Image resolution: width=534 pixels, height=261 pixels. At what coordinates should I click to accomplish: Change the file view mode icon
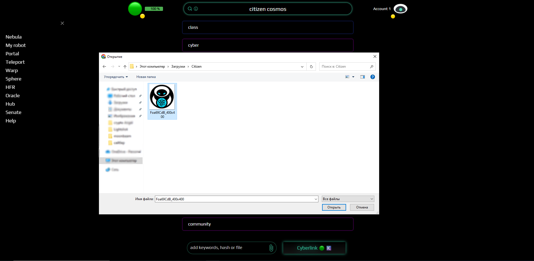pyautogui.click(x=347, y=77)
